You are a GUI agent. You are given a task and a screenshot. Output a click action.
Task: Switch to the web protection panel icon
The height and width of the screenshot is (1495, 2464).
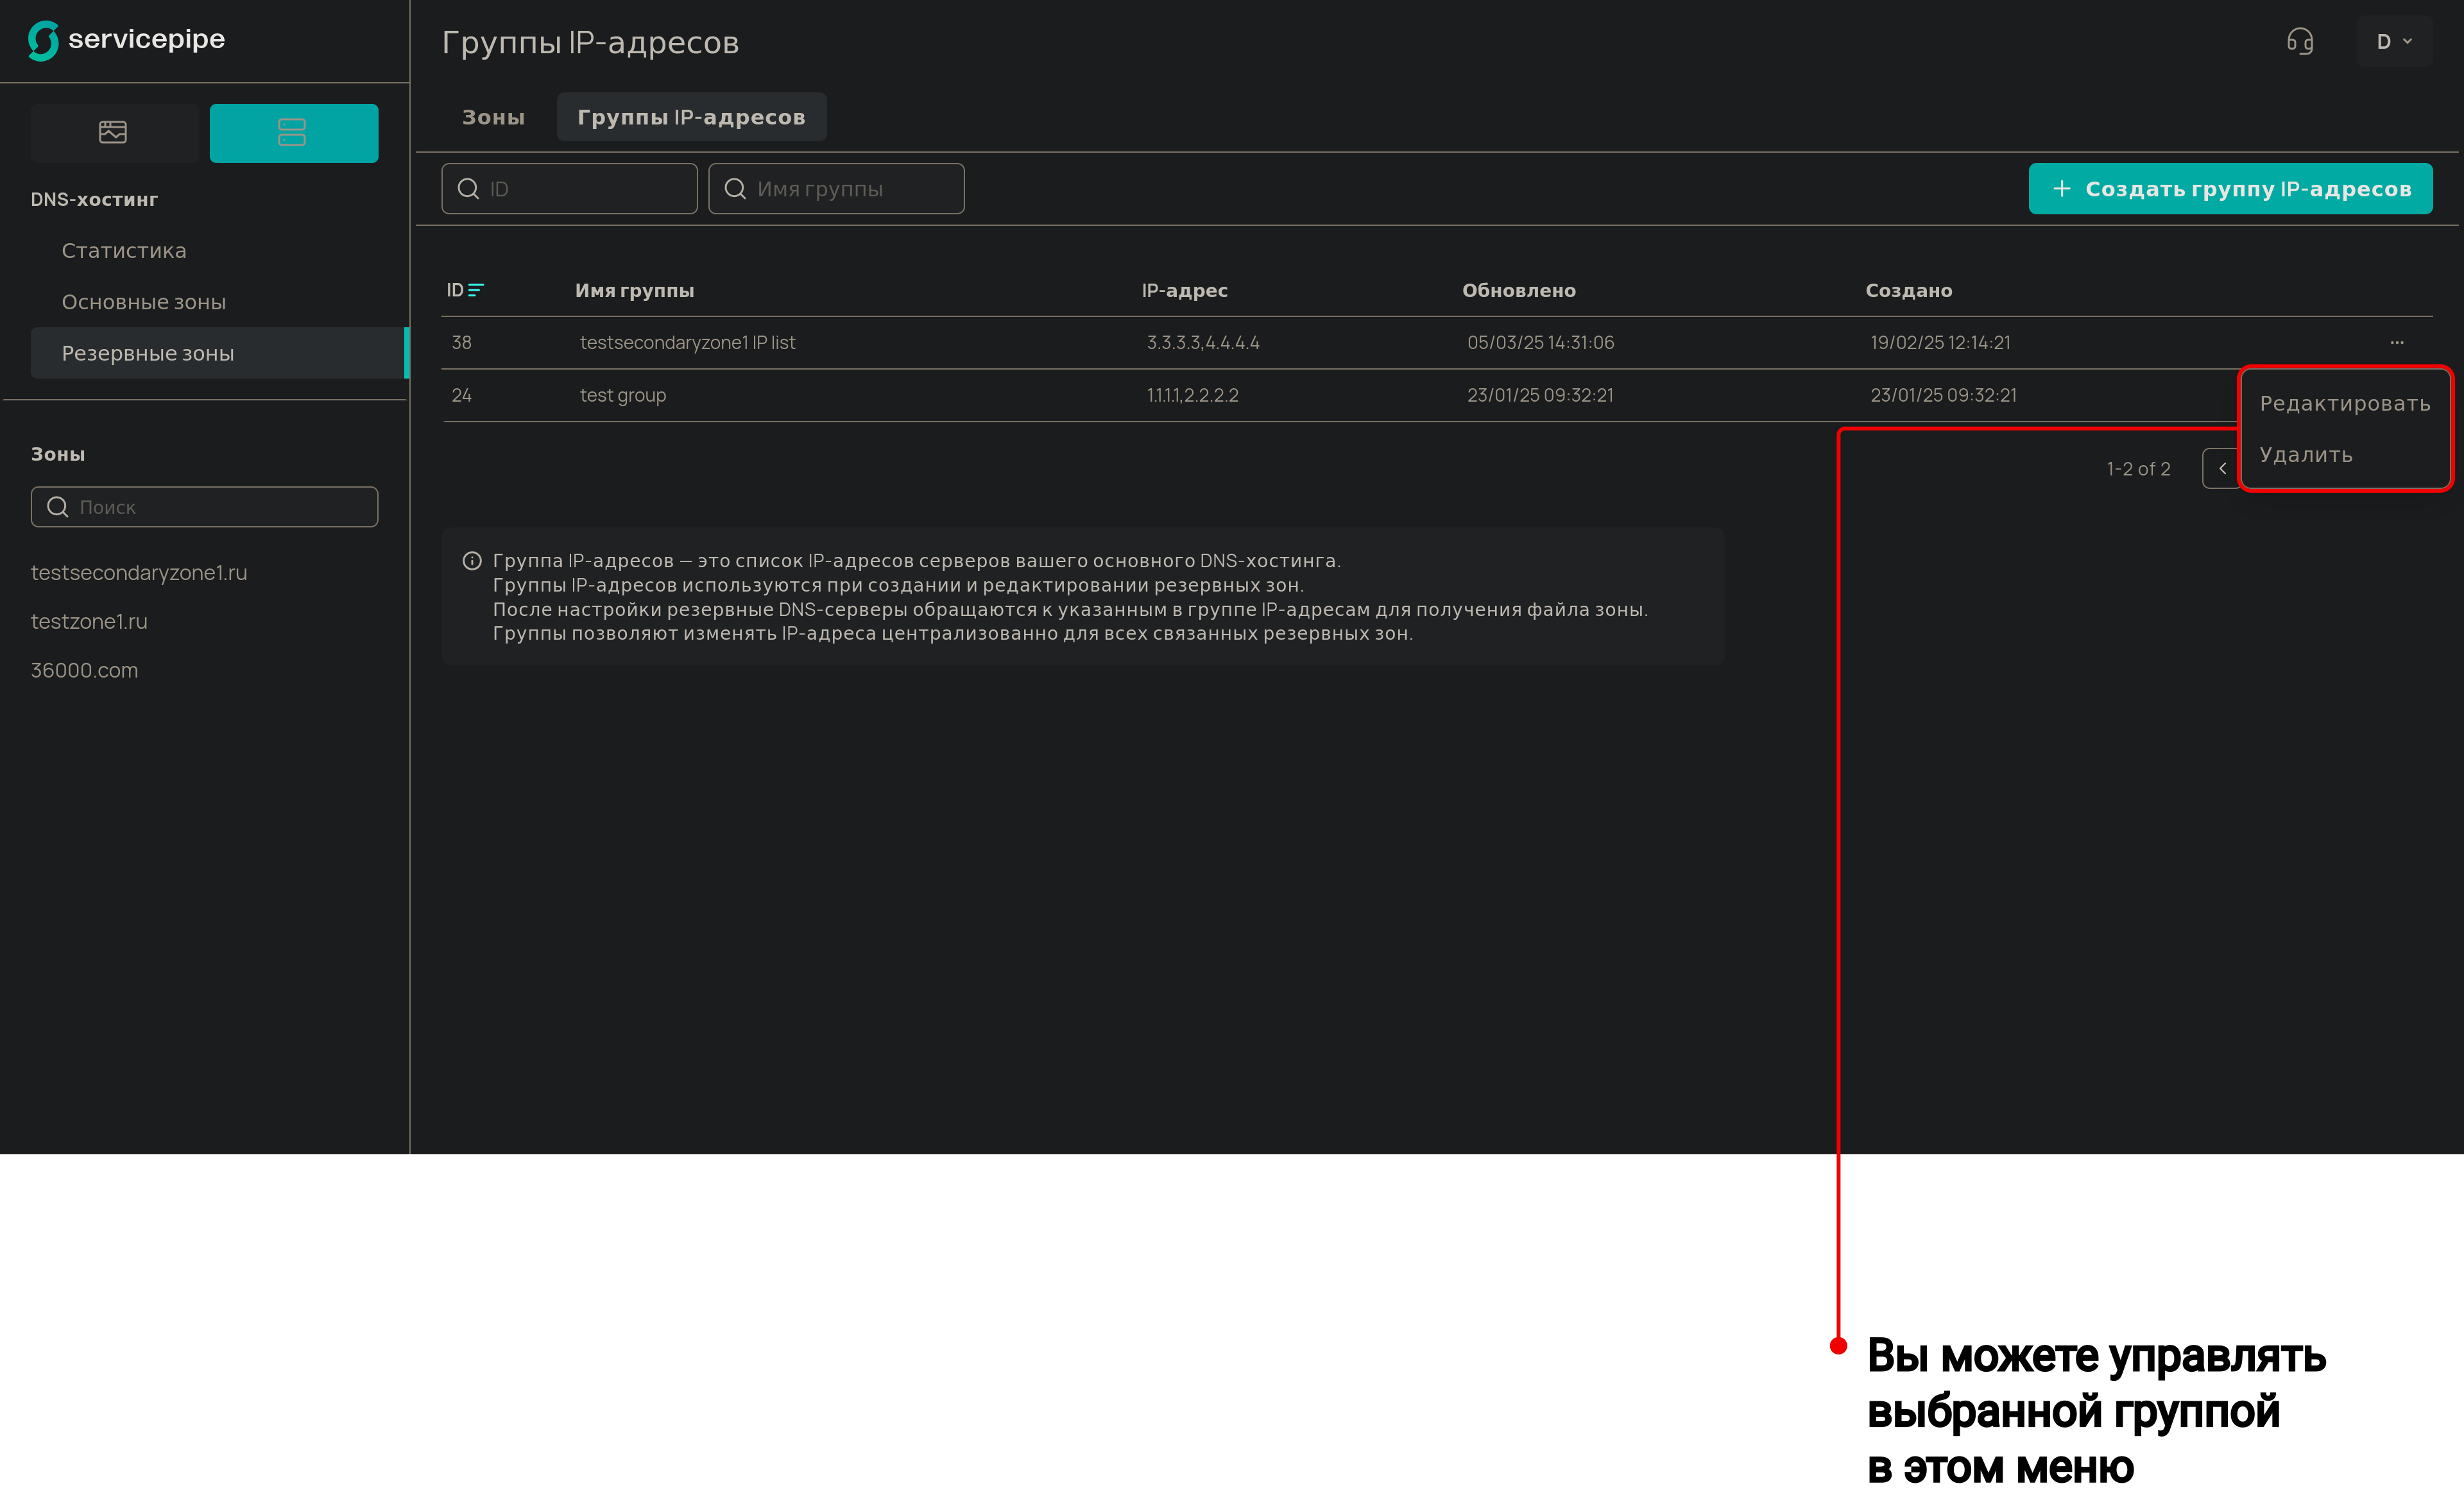click(113, 132)
